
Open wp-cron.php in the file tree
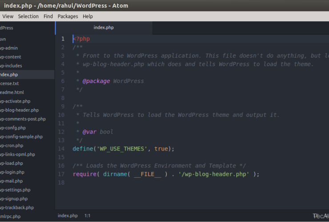pos(12,146)
